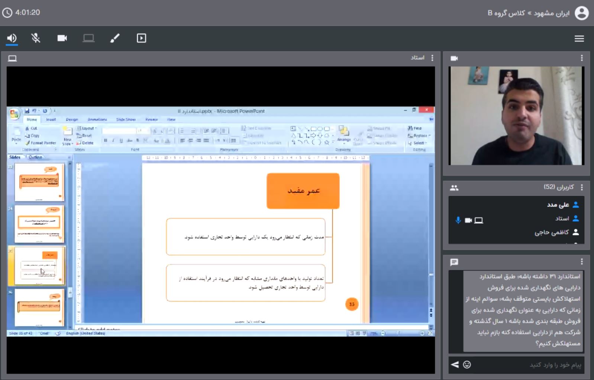594x380 pixels.
Task: Select slide 33 thumbnail
Action: coord(39,182)
